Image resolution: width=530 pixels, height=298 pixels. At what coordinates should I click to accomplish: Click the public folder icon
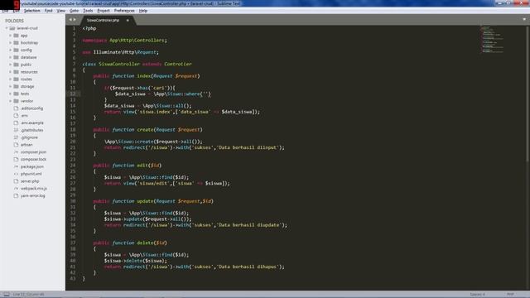(16, 65)
